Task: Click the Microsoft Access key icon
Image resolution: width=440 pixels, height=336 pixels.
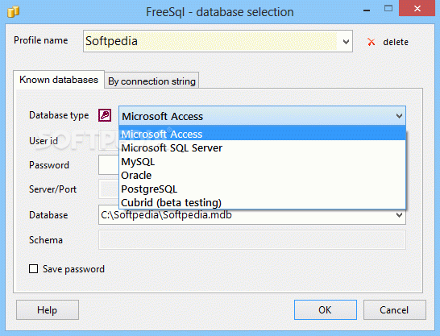Action: coord(105,115)
